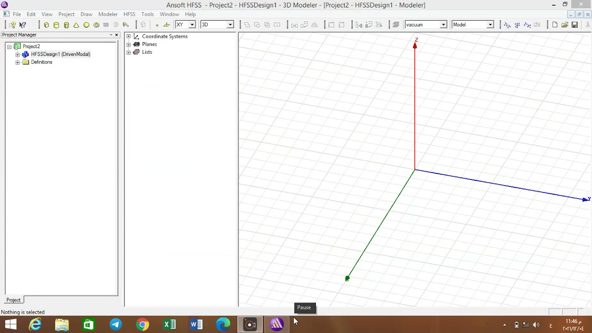
Task: Select the Draw Torus tool
Action: click(x=96, y=25)
